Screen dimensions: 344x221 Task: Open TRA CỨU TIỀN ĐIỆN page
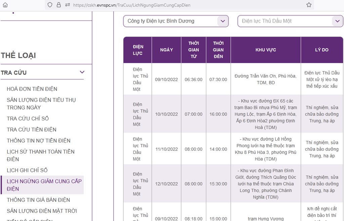point(32,130)
